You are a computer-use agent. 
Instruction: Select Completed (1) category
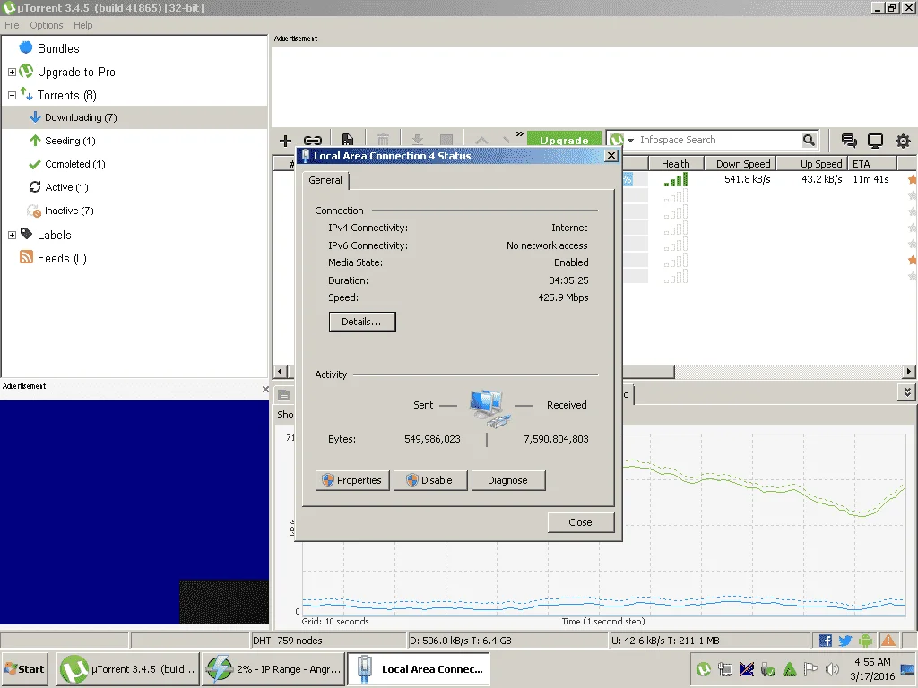75,164
